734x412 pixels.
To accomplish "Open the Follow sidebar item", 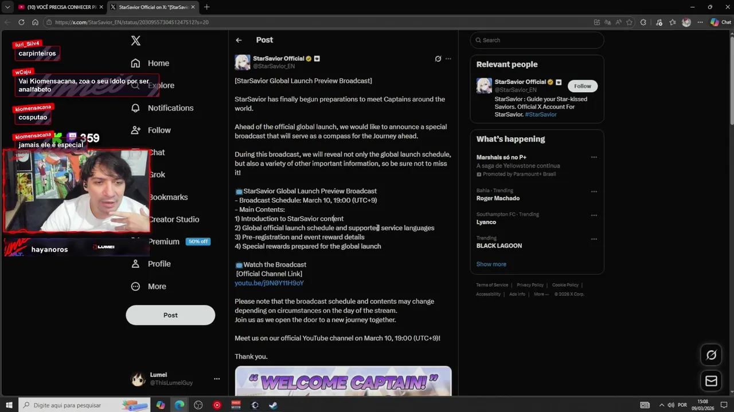I will 151,130.
